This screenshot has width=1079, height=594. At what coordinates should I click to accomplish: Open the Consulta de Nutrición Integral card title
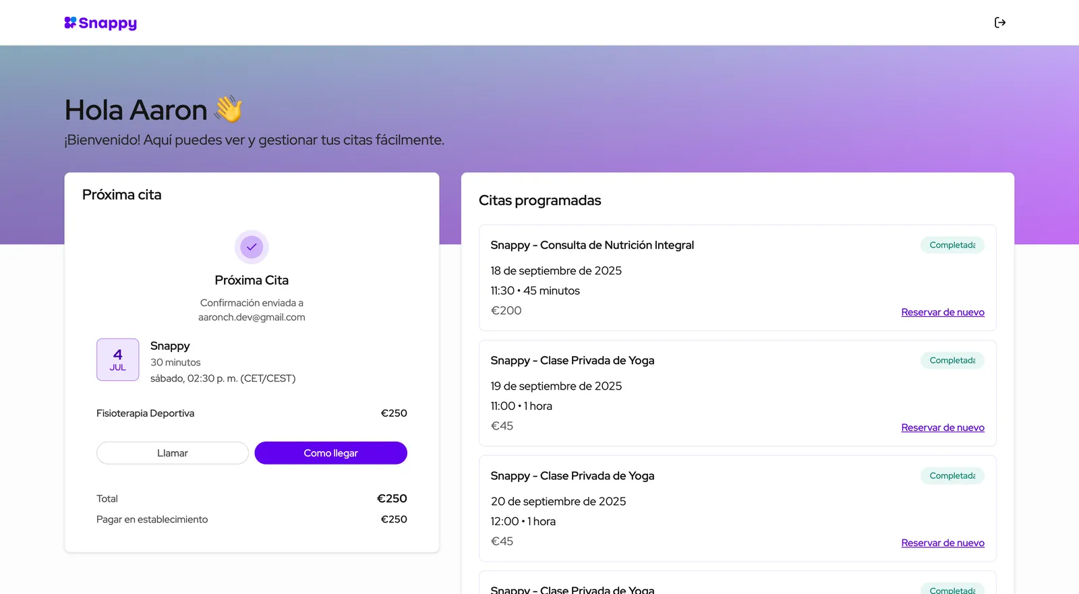(x=592, y=245)
